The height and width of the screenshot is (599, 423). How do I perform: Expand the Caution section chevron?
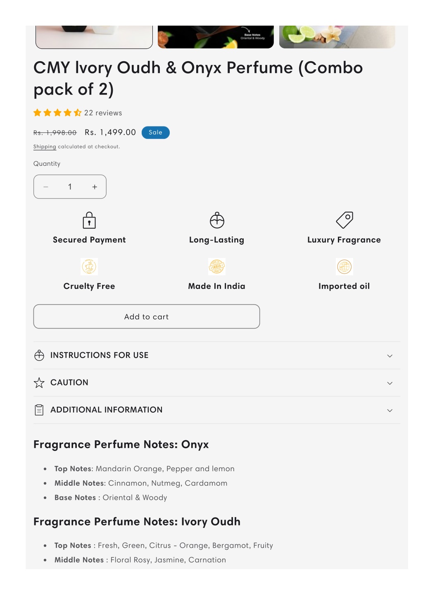tap(390, 383)
